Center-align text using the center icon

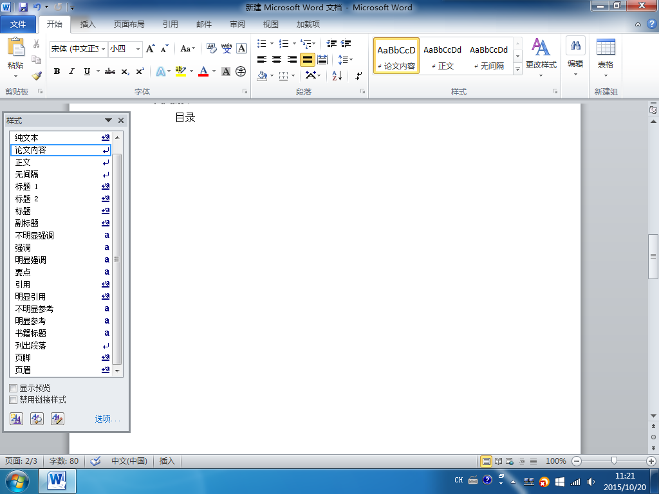click(x=277, y=60)
